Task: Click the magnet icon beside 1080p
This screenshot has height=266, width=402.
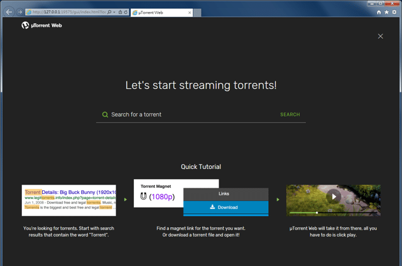Action: pyautogui.click(x=143, y=197)
